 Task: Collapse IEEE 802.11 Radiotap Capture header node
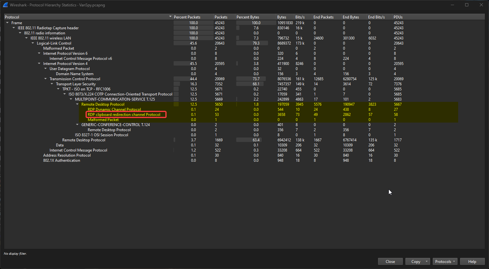coord(14,28)
